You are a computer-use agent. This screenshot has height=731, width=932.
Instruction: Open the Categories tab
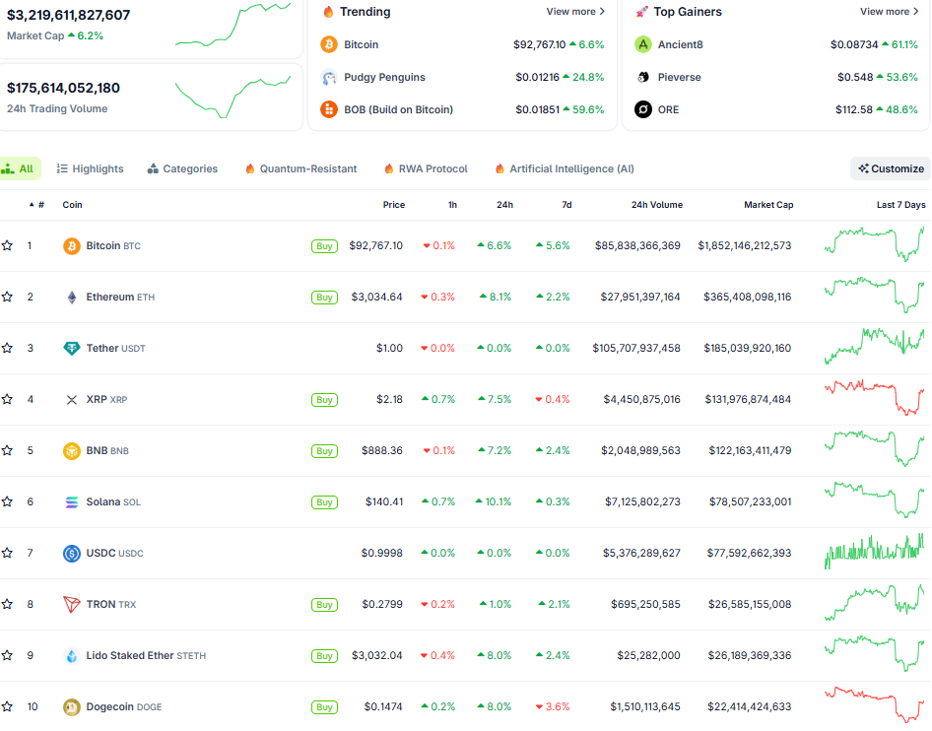(182, 169)
